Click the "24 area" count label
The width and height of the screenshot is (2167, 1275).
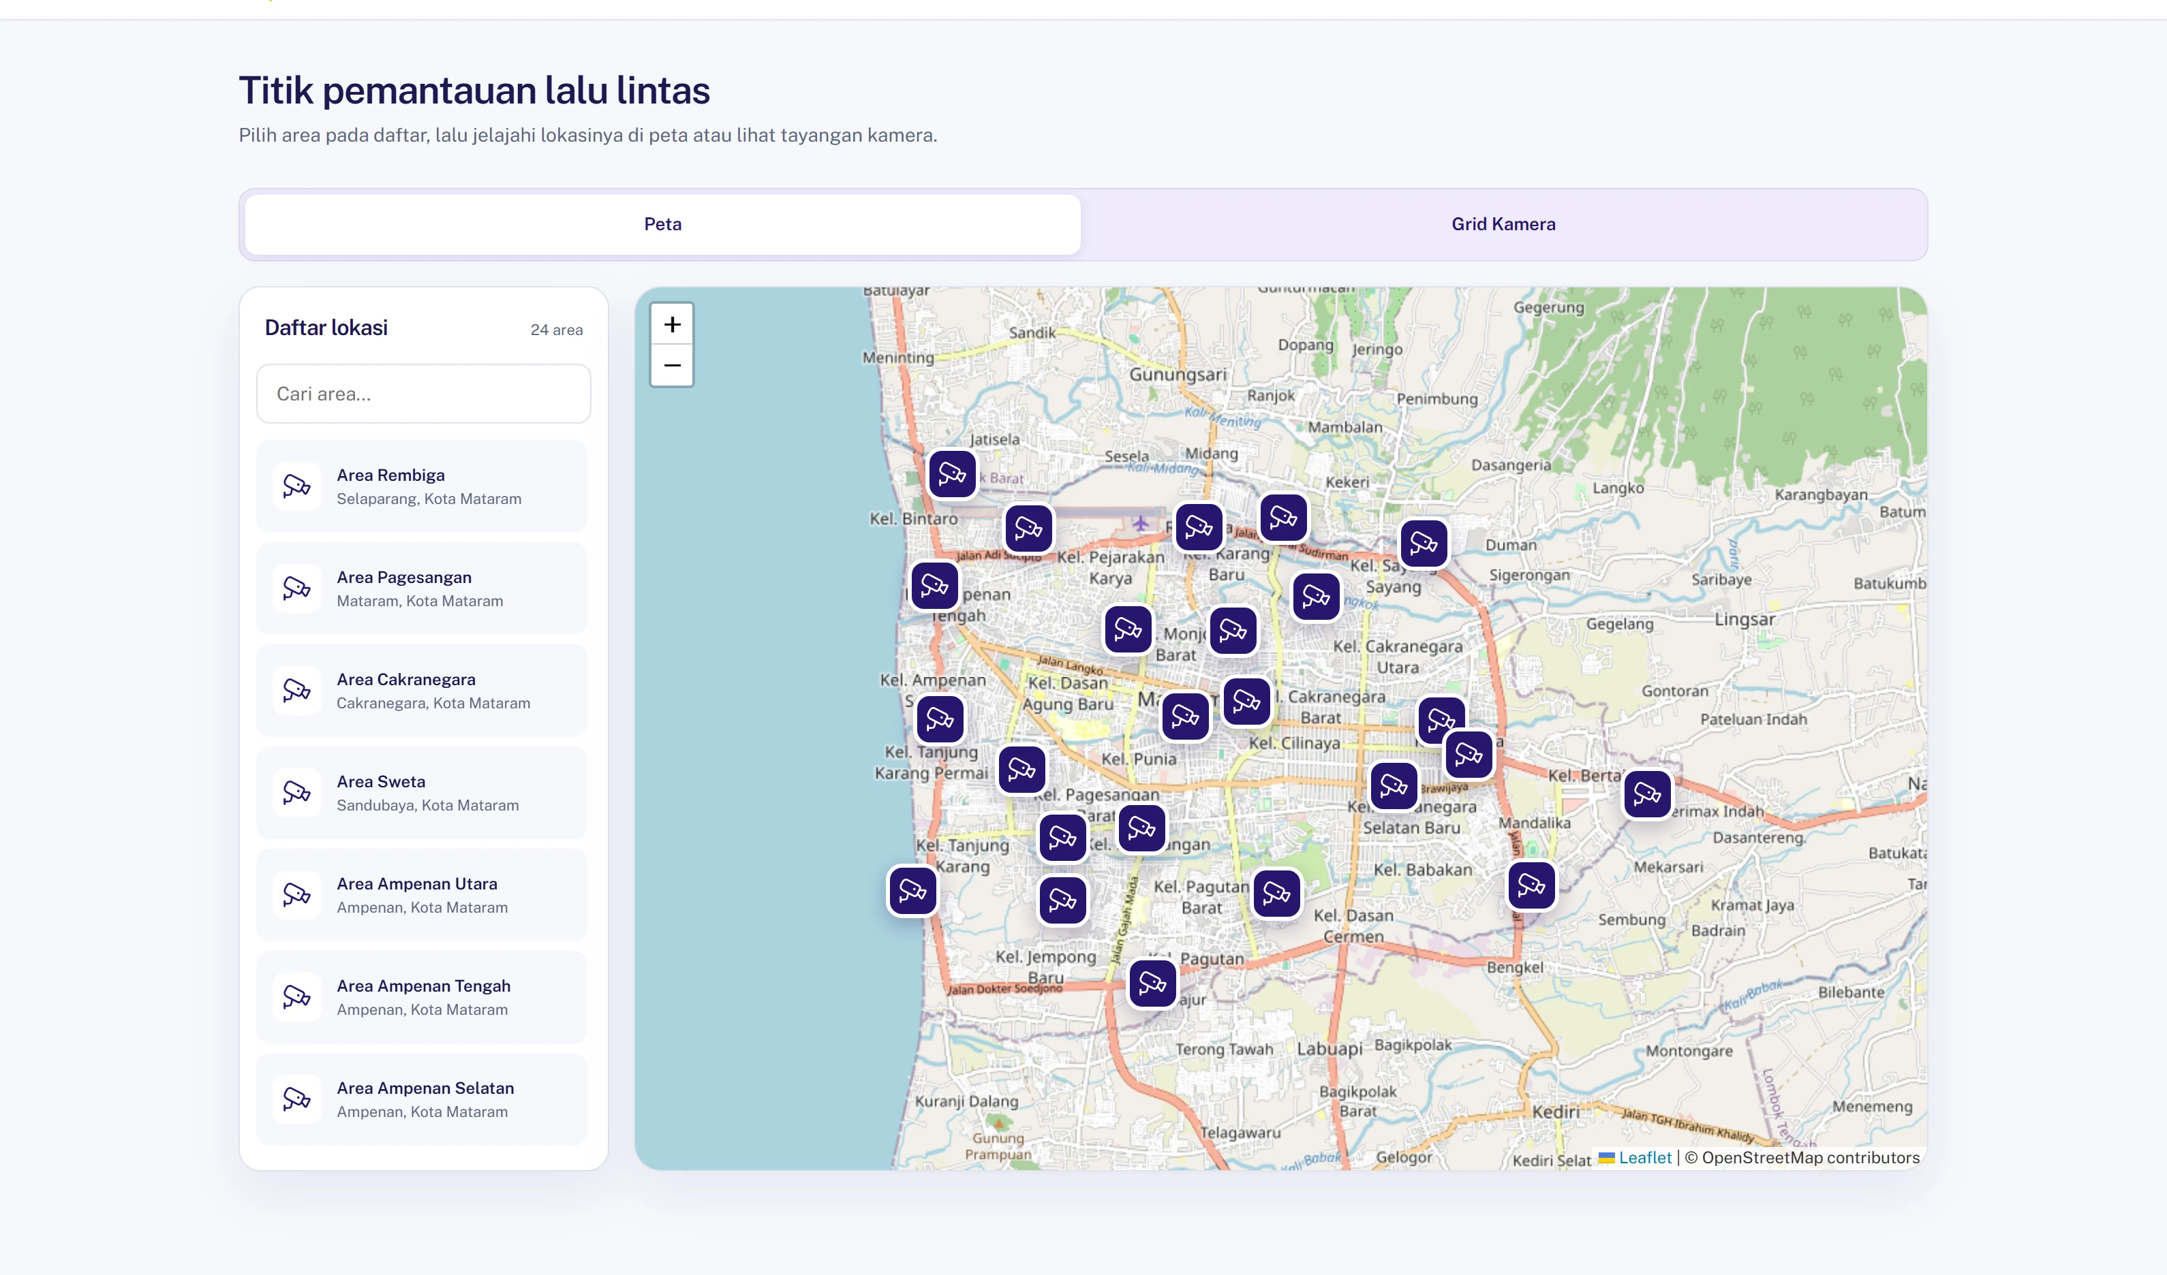[556, 330]
